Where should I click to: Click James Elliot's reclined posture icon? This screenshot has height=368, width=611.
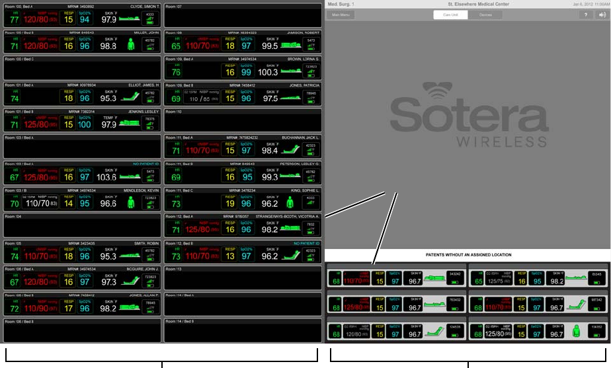tap(130, 96)
